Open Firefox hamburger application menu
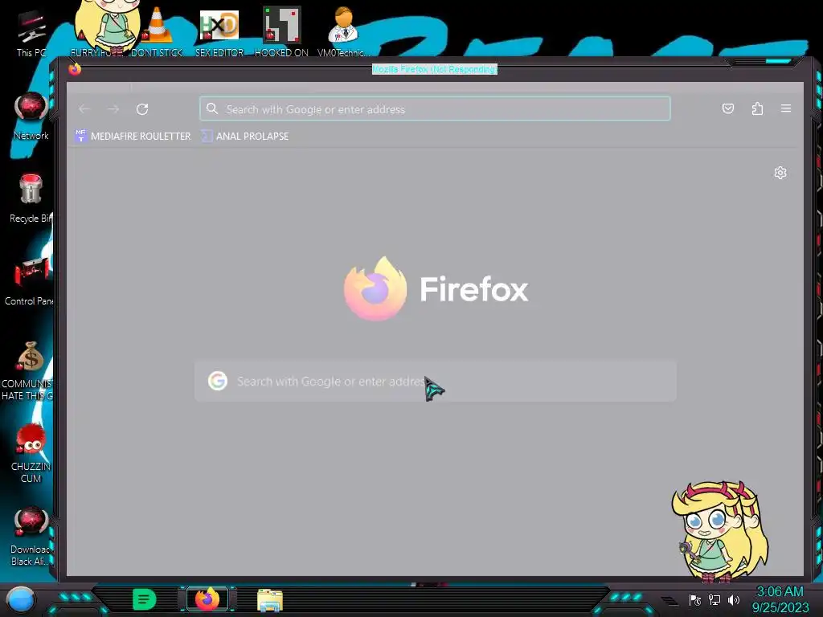The height and width of the screenshot is (617, 823). (786, 108)
